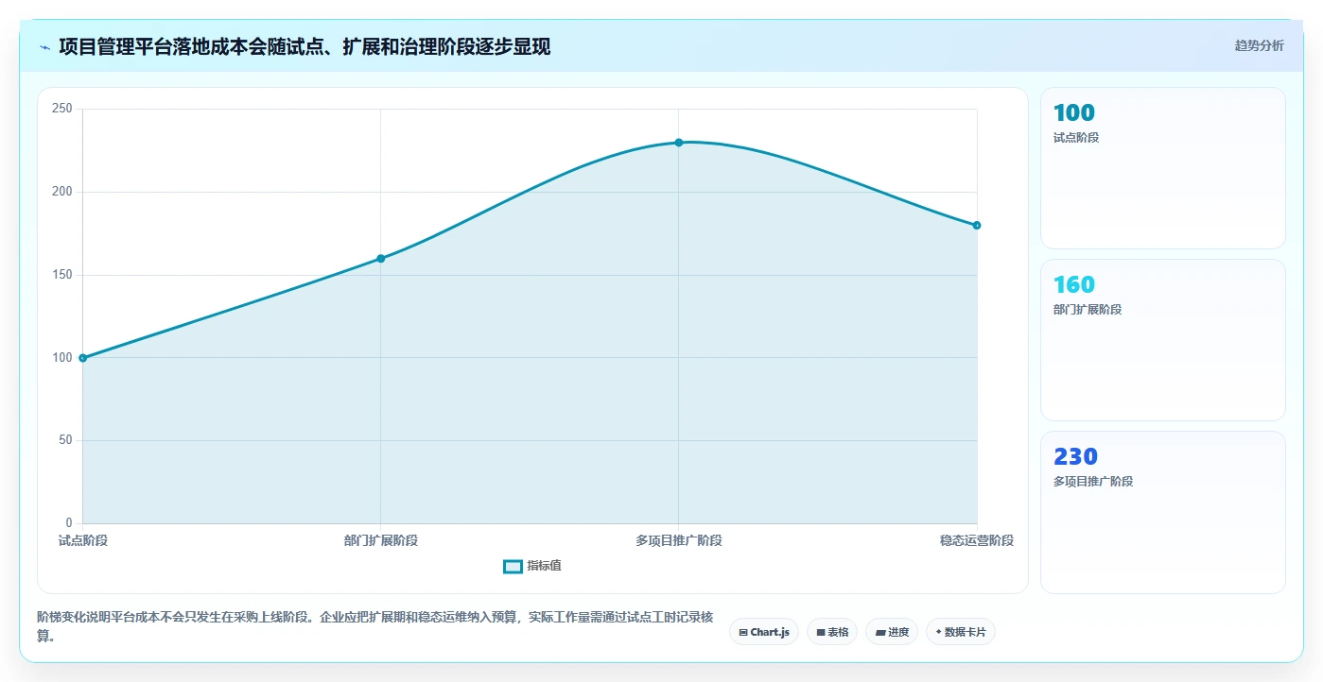The image size is (1323, 682).
Task: Click the footer description beginning 阶梯变化说明
Action: click(x=374, y=626)
